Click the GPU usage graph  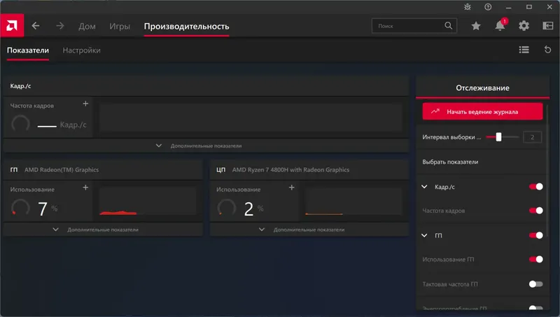point(148,201)
